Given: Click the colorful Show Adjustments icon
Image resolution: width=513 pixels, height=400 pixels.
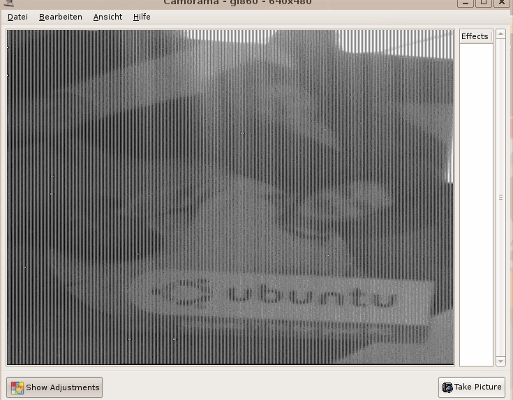Looking at the screenshot, I should [x=17, y=387].
